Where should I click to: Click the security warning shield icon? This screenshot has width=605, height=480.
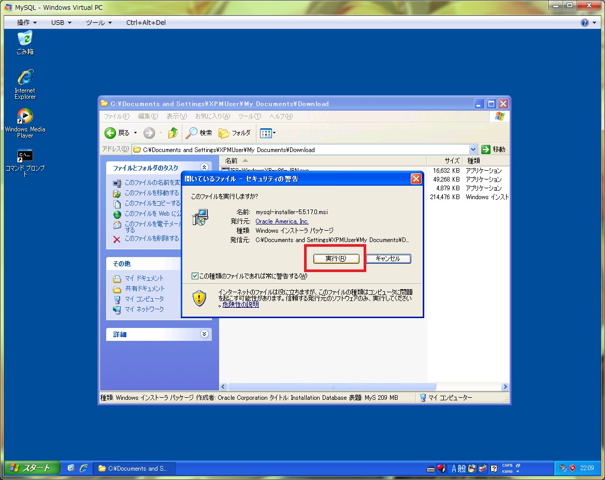199,298
